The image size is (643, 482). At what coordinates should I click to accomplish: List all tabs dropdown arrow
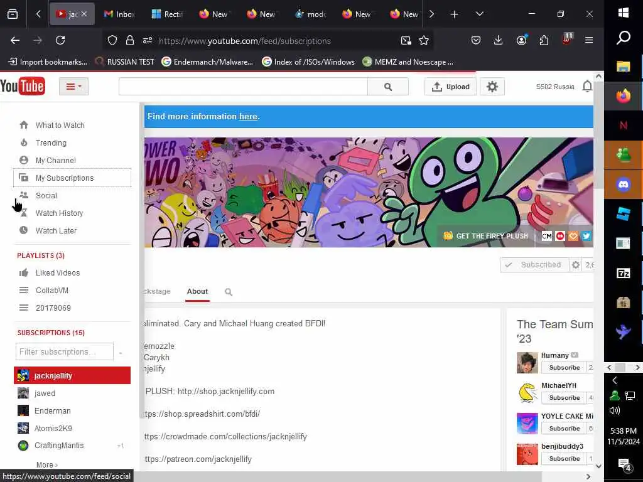[x=479, y=14]
